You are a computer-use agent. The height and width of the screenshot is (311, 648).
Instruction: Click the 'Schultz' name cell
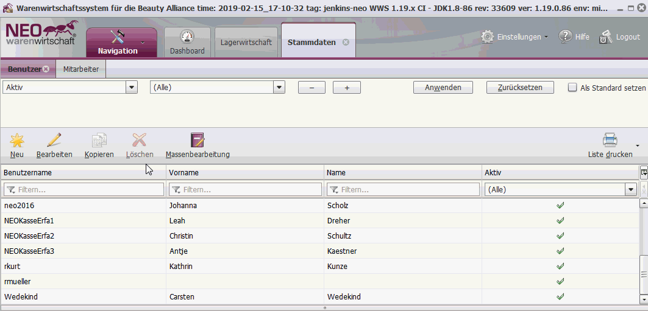coord(403,236)
